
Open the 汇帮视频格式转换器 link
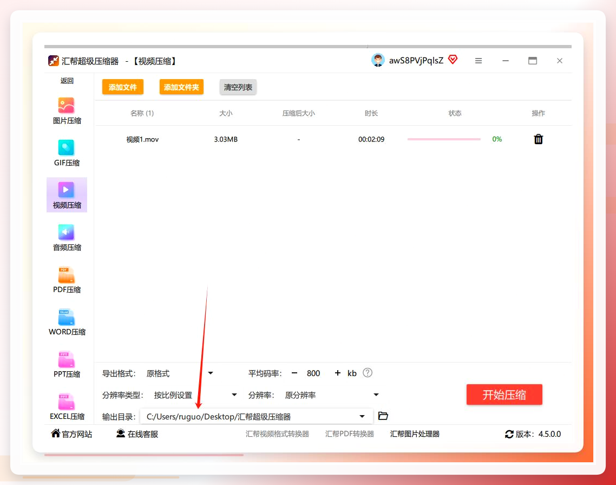coord(277,434)
